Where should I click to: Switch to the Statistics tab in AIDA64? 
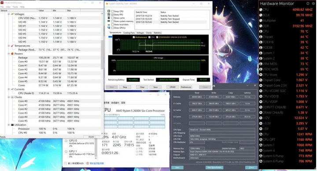[x=158, y=33]
